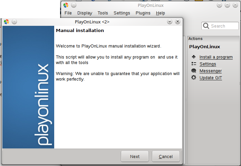The height and width of the screenshot is (166, 241).
Task: Click the round pin button in the wizard title bar
Action: coord(14,22)
